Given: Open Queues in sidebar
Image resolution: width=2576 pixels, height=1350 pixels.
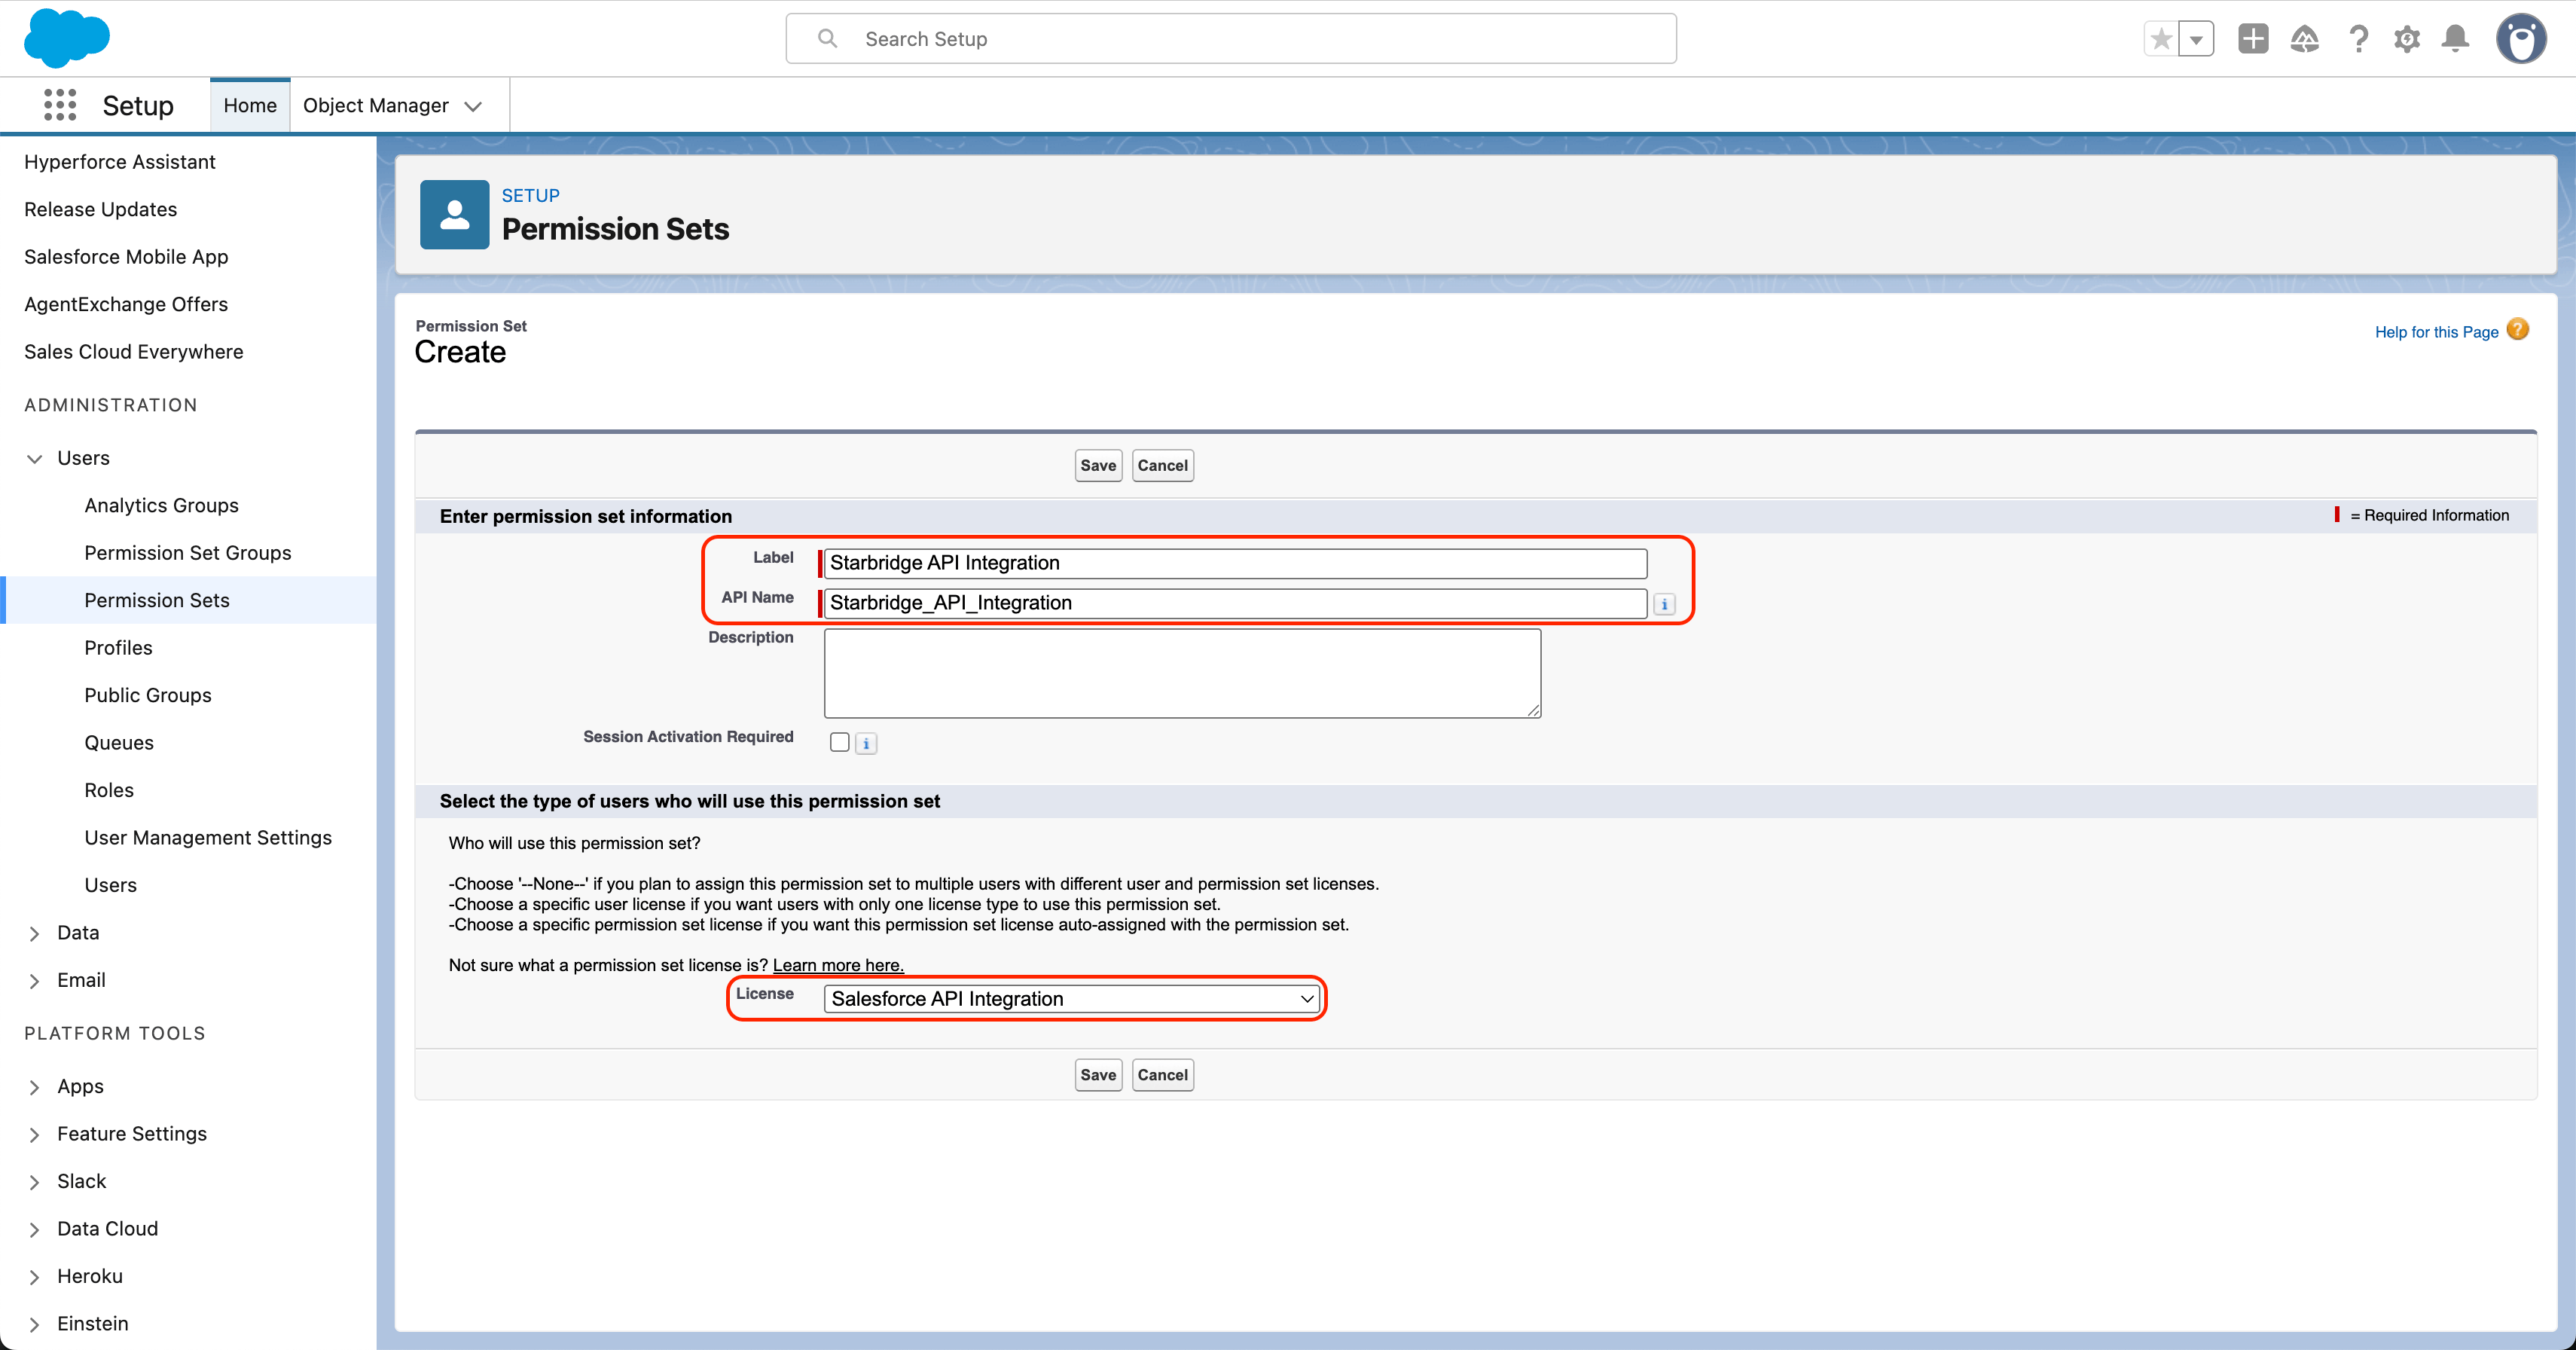Looking at the screenshot, I should point(119,743).
